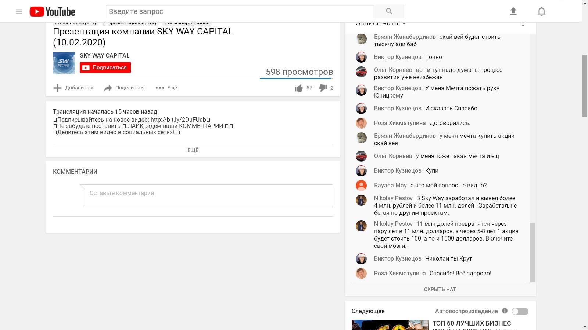The width and height of the screenshot is (588, 330).
Task: Open the bit.ly/2DuFUab link
Action: click(178, 120)
